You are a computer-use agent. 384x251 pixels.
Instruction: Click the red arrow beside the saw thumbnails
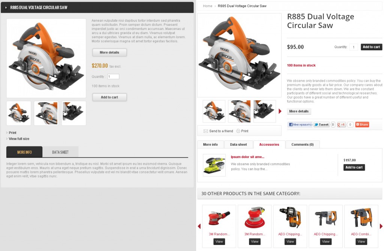(x=280, y=111)
